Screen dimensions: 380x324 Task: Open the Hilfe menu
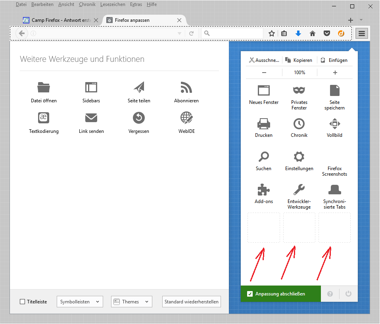tap(152, 4)
